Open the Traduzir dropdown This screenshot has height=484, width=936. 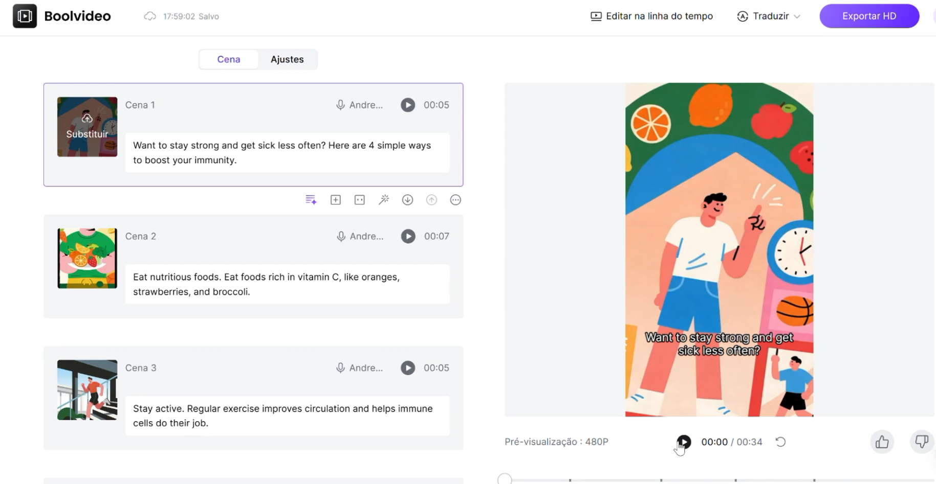(x=769, y=16)
